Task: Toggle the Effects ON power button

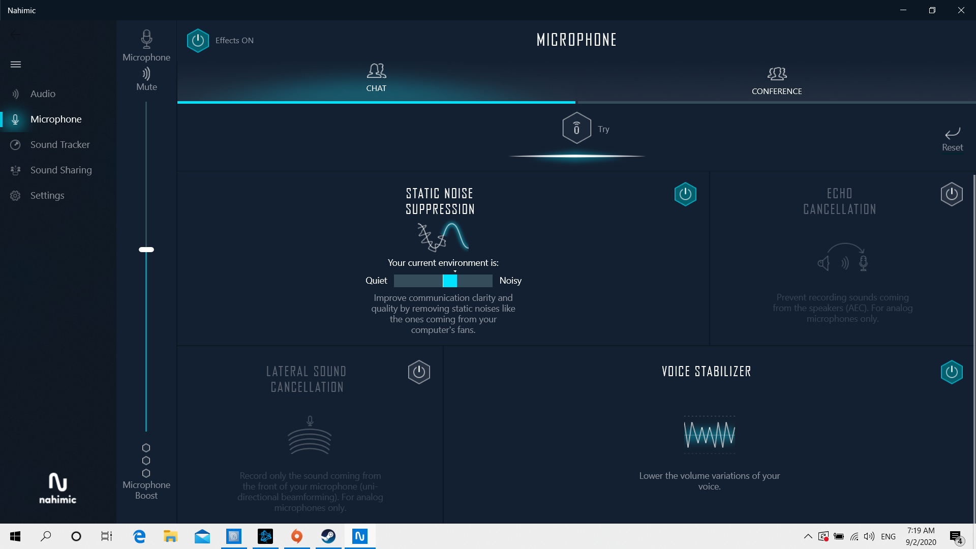Action: tap(198, 41)
